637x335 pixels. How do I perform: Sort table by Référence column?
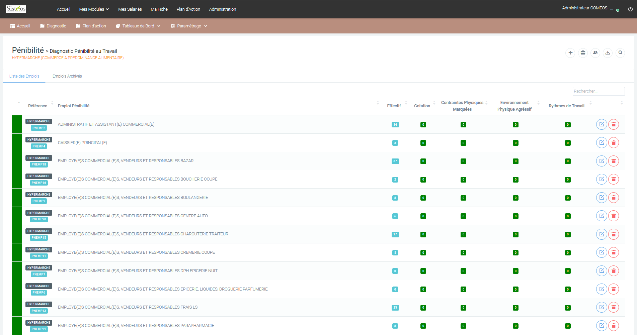[37, 106]
